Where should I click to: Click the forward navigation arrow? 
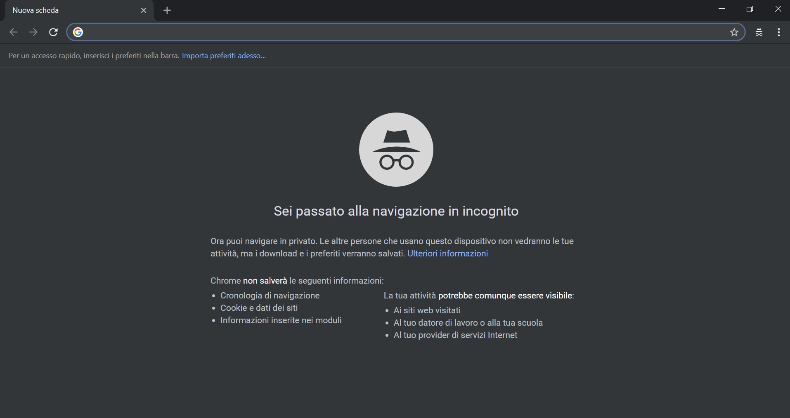tap(33, 32)
